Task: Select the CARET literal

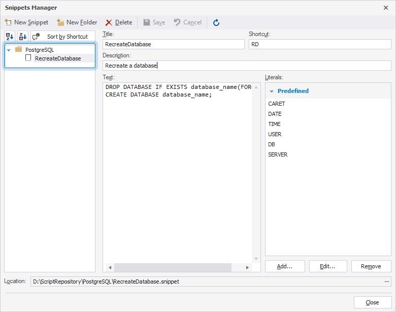Action: click(x=277, y=104)
